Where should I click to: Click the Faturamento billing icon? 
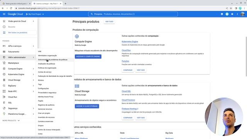(4, 52)
